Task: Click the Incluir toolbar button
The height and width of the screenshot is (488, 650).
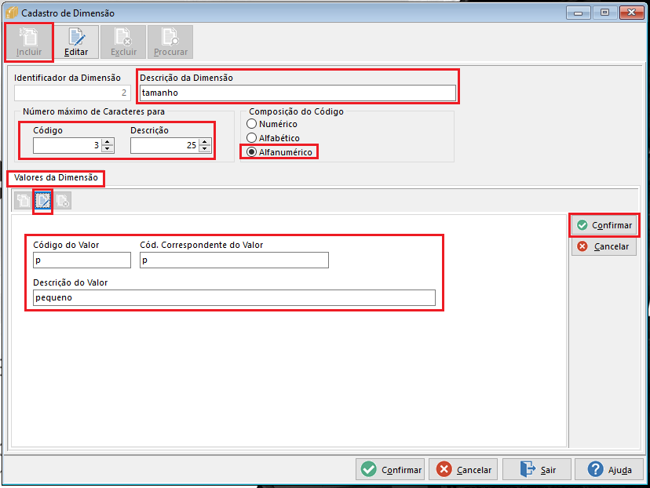Action: 29,42
